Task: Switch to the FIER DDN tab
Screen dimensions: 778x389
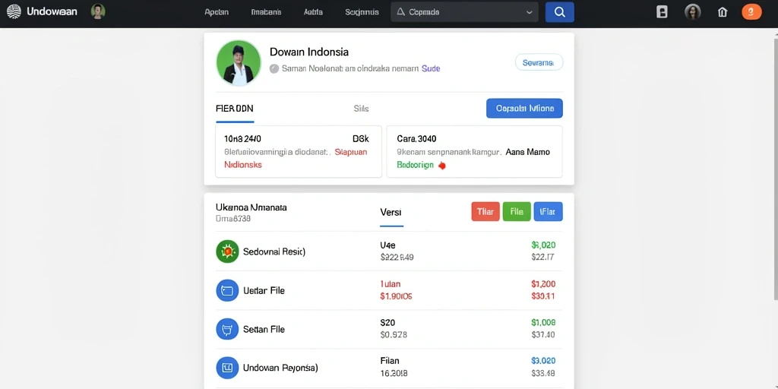Action: 235,109
